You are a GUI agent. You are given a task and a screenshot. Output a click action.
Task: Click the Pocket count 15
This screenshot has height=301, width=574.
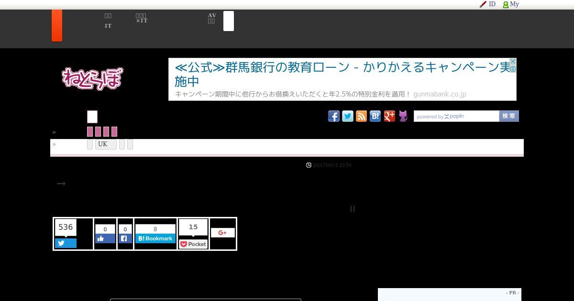click(x=193, y=227)
